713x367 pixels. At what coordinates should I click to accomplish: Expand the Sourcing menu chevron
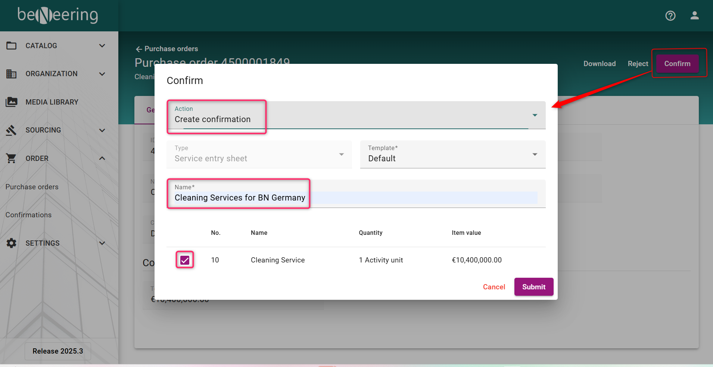[x=102, y=130]
